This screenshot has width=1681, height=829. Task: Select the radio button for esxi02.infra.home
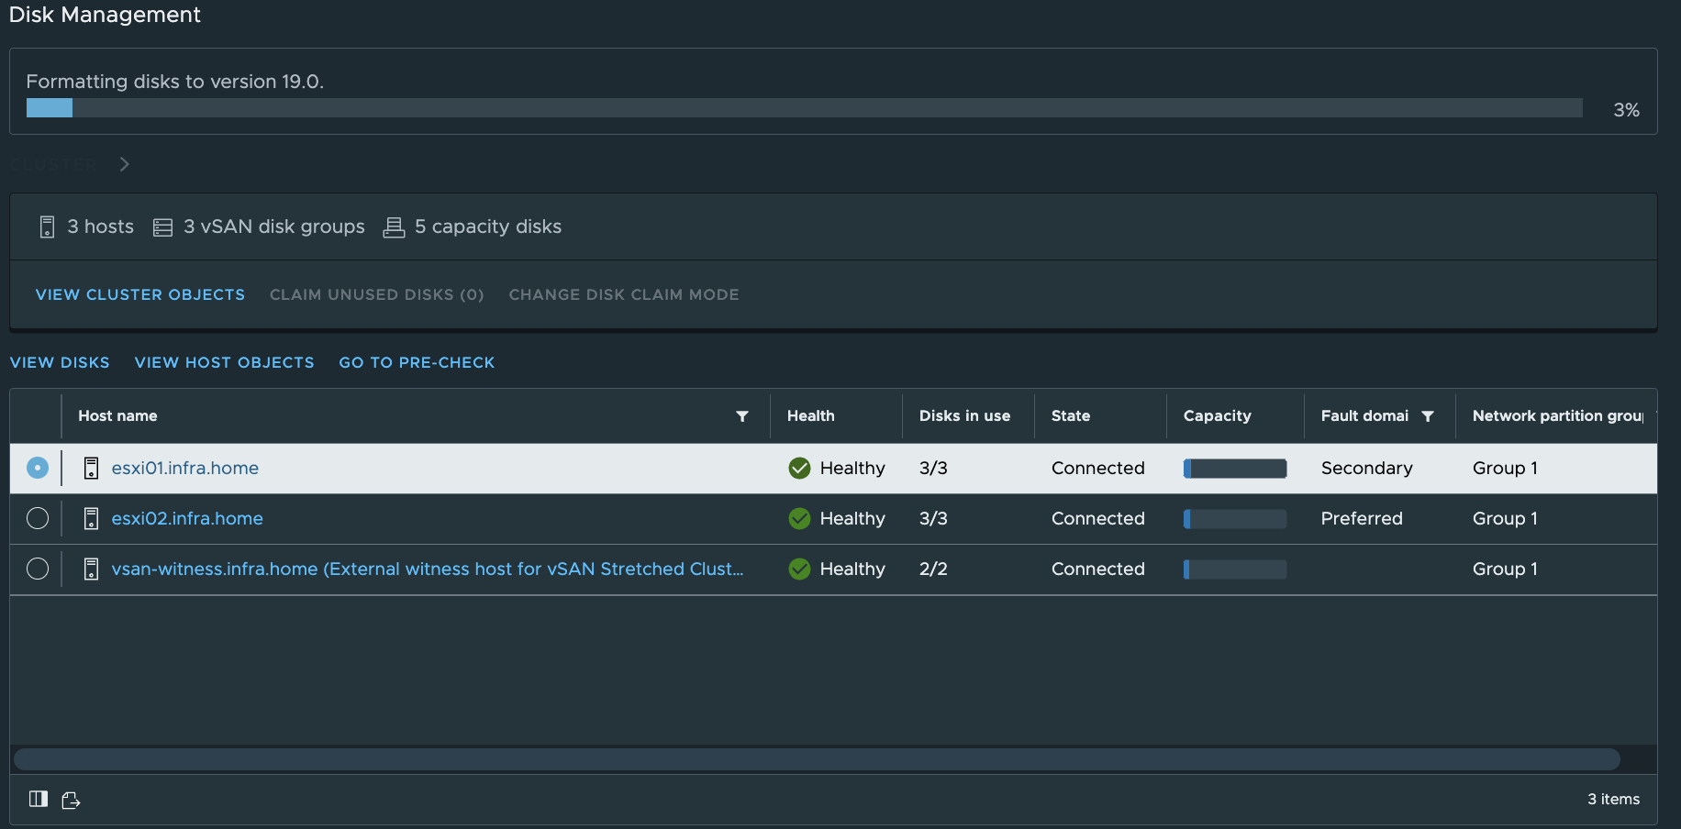(38, 518)
